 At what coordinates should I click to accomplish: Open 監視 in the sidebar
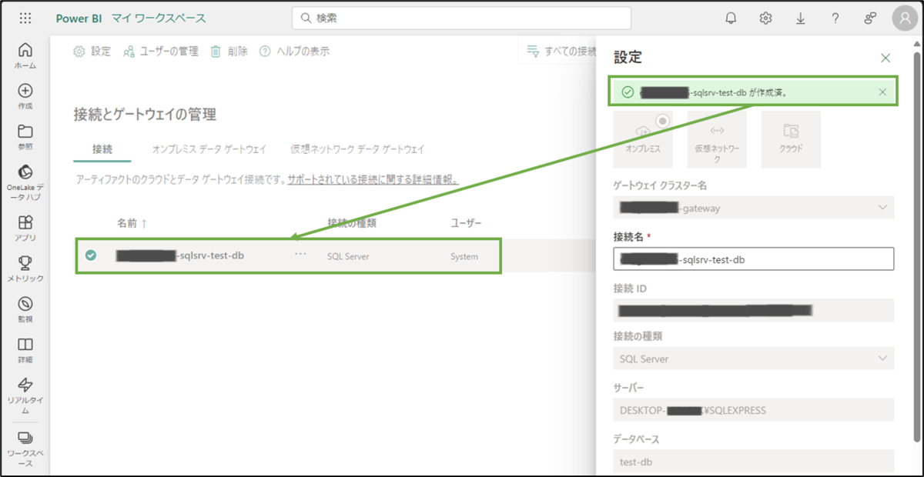25,309
